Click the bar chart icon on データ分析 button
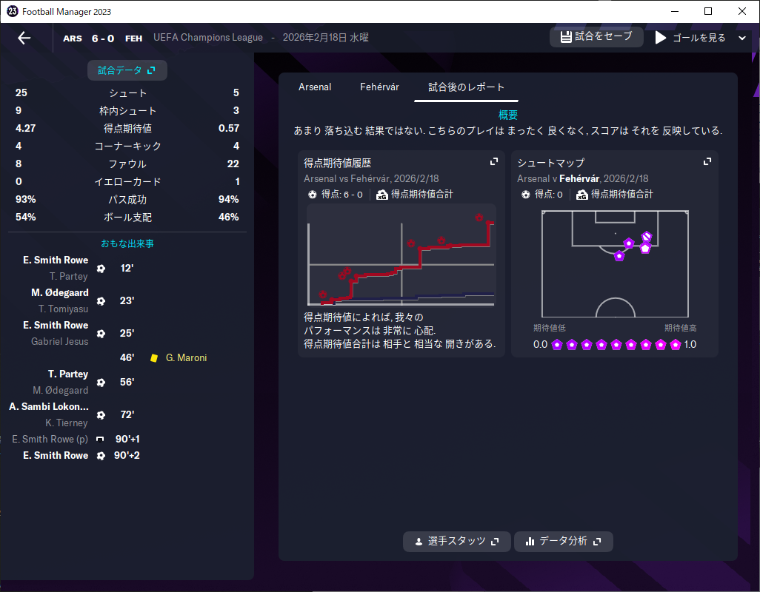The width and height of the screenshot is (760, 592). tap(530, 542)
